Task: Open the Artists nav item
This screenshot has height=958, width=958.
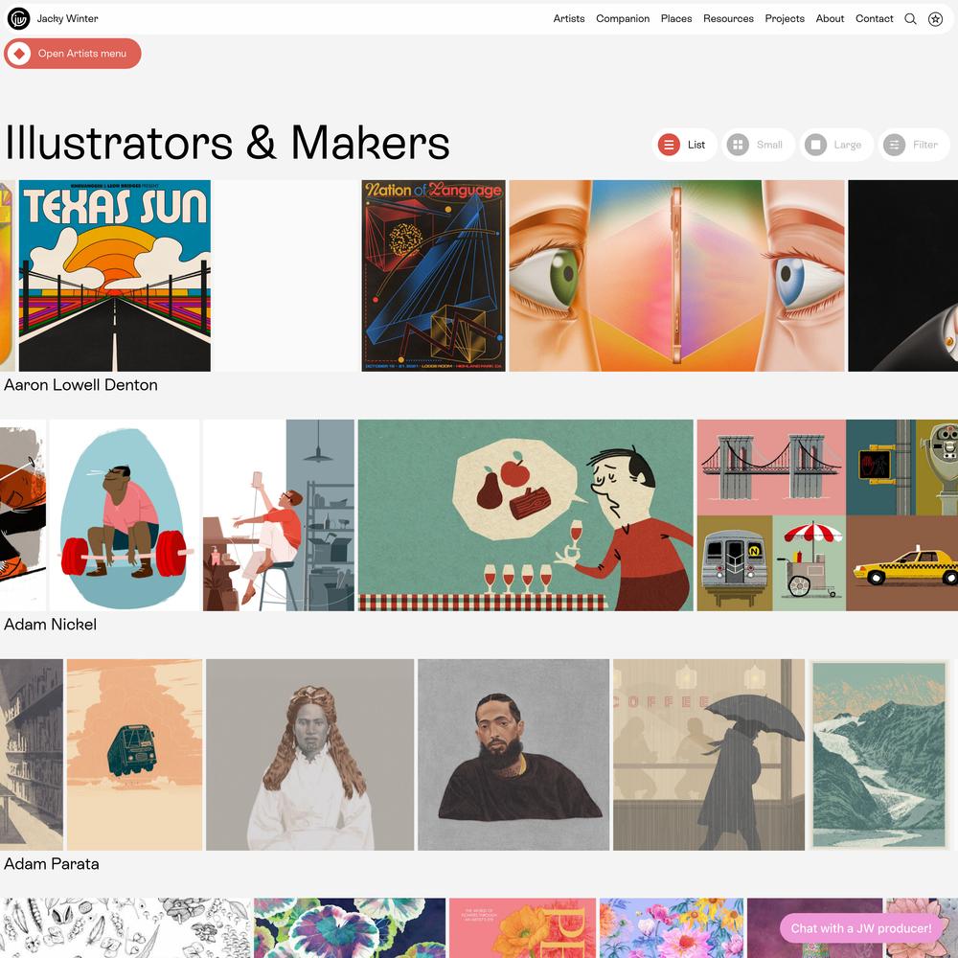Action: (569, 19)
